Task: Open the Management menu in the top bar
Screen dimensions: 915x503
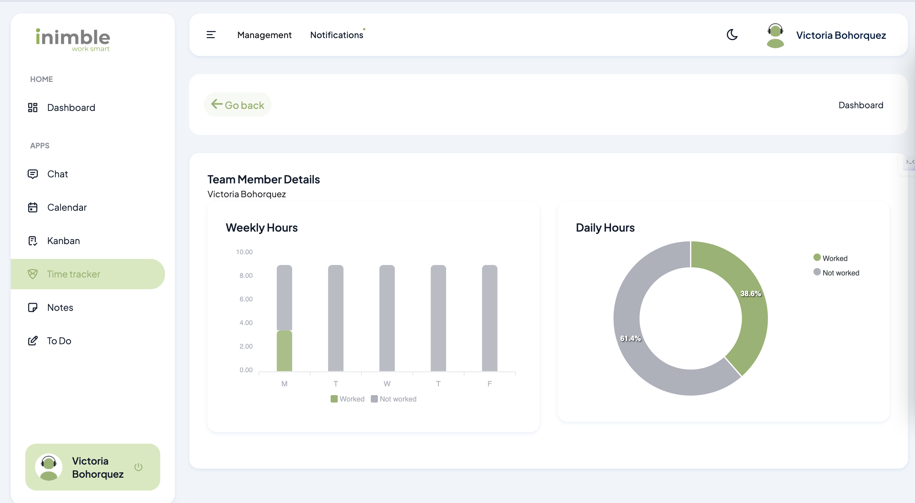Action: pyautogui.click(x=264, y=35)
